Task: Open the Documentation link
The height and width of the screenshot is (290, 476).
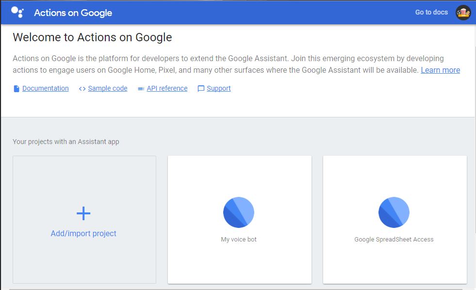Action: point(46,88)
